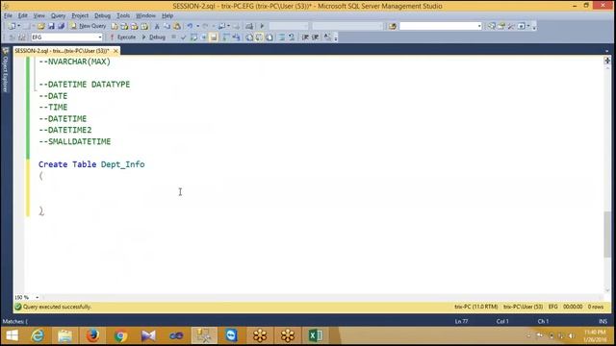Viewport: 616px width, 346px height.
Task: Click the Database Engine Query icon
Action: [x=115, y=26]
